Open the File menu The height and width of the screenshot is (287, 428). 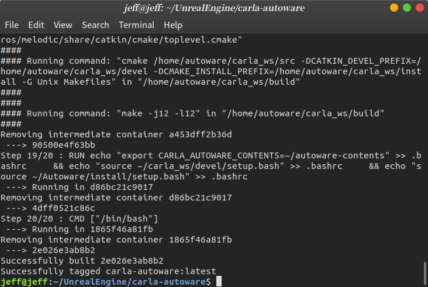pos(12,25)
